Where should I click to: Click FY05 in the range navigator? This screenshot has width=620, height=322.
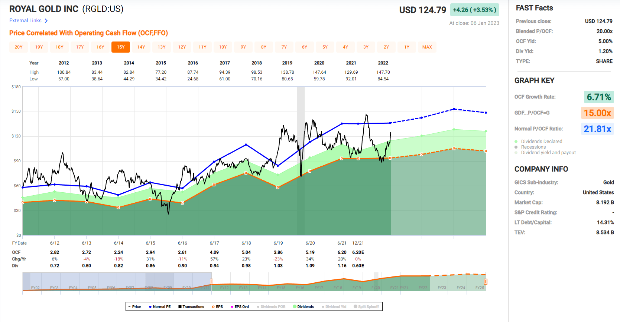92,288
